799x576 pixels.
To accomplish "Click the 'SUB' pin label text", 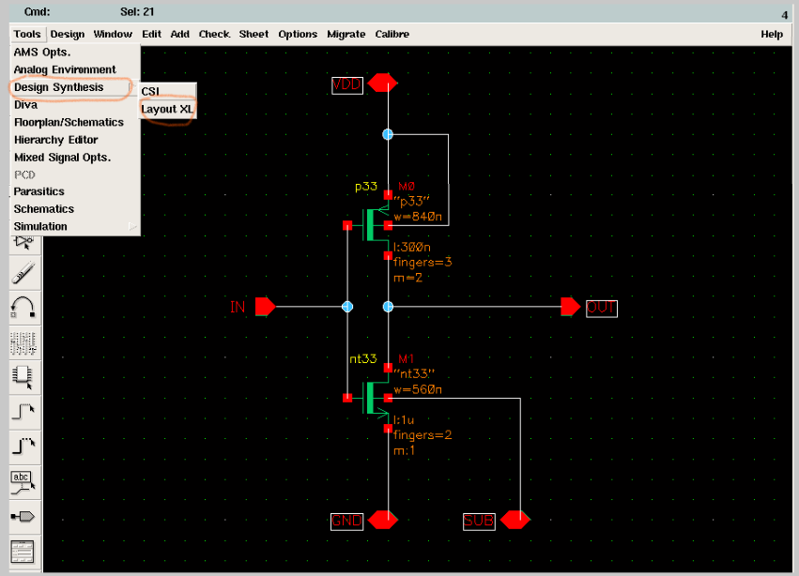I will coord(479,521).
